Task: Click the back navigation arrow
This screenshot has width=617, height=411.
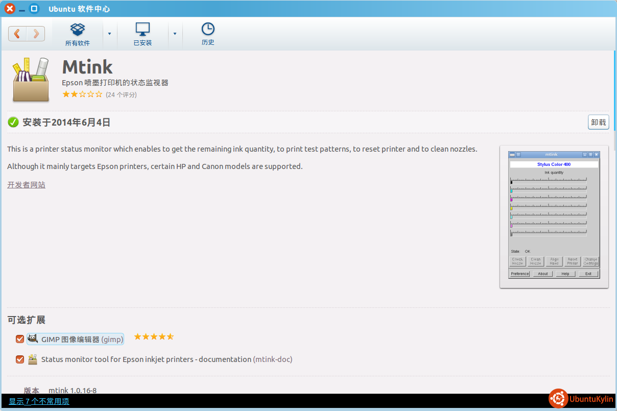Action: click(17, 34)
